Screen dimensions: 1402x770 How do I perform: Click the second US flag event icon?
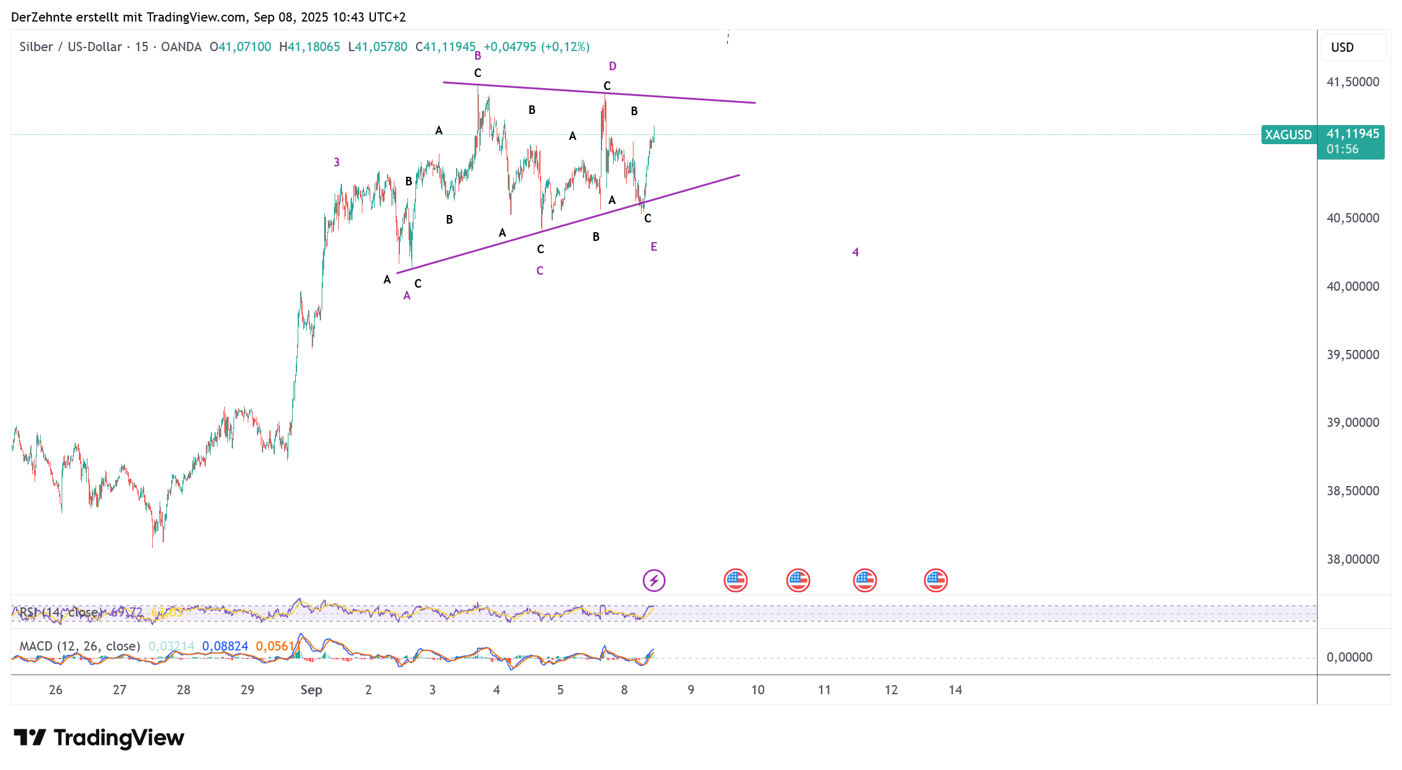(798, 580)
